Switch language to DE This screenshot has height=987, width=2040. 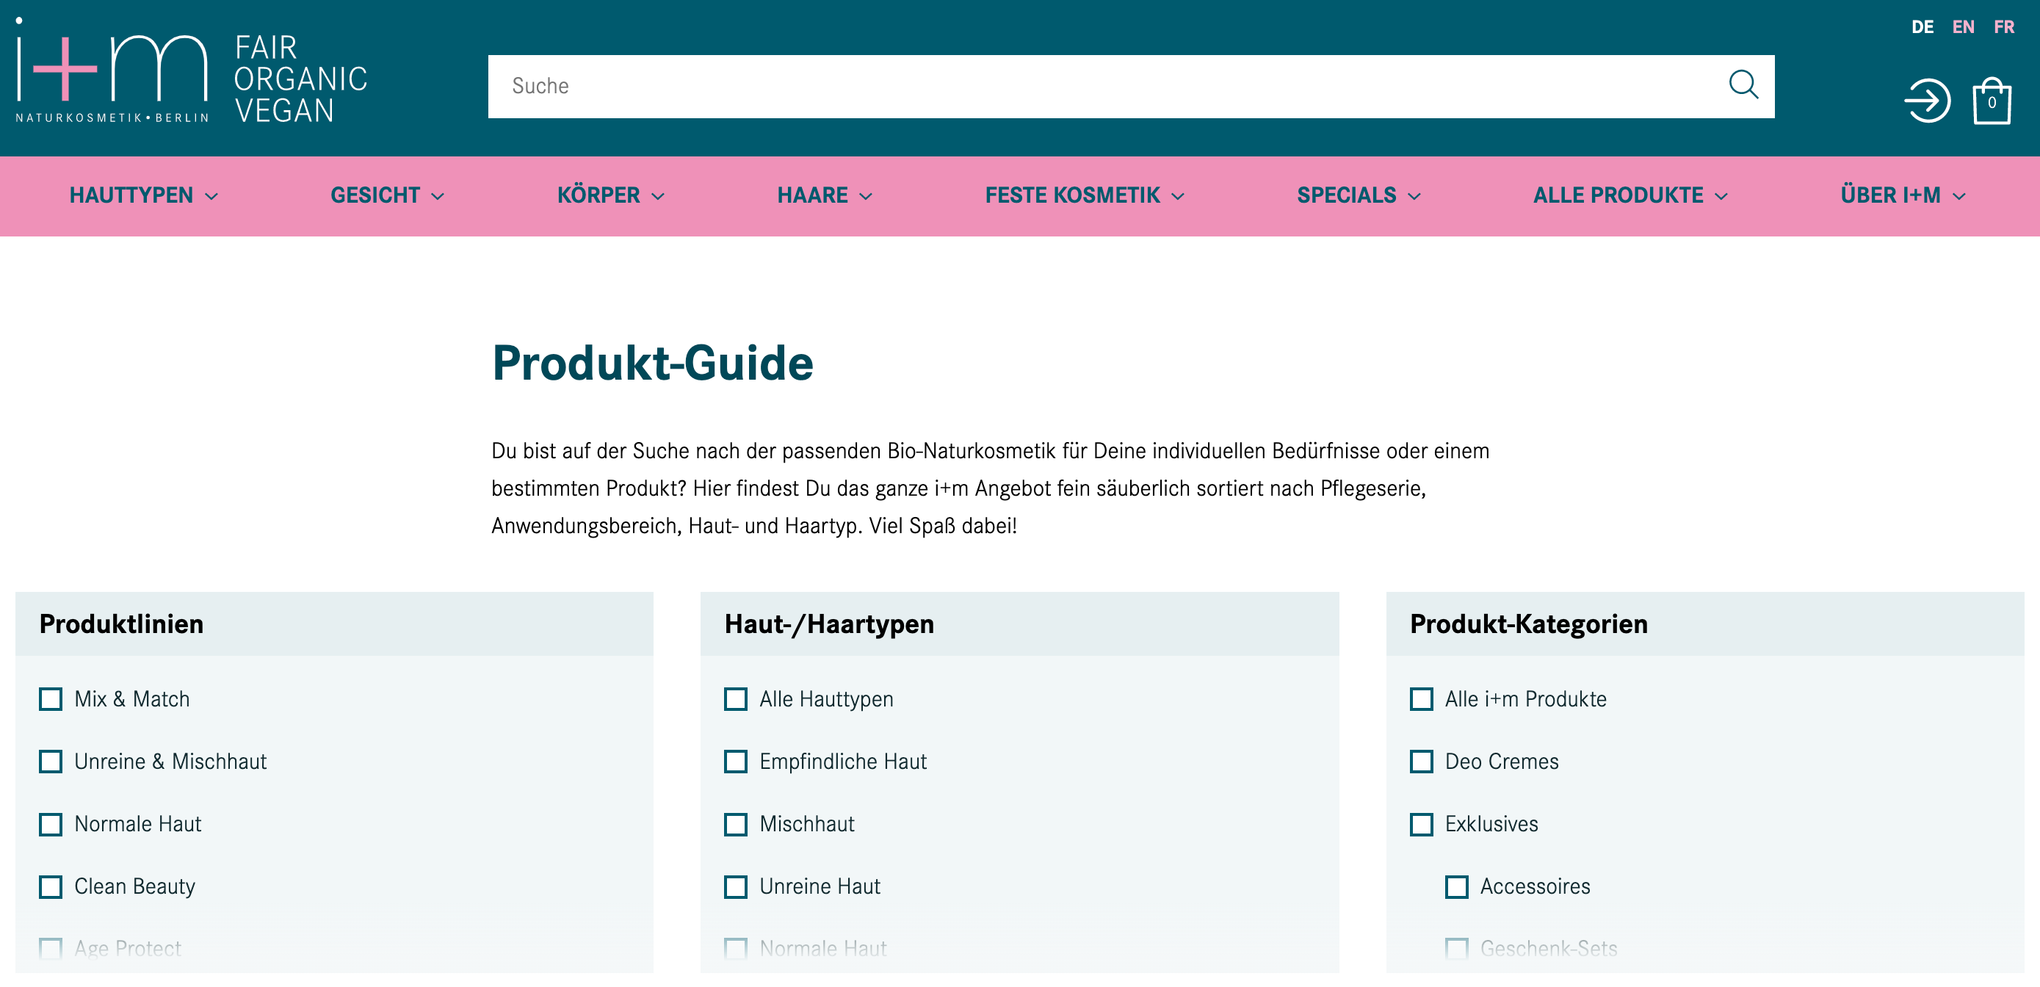click(1922, 27)
